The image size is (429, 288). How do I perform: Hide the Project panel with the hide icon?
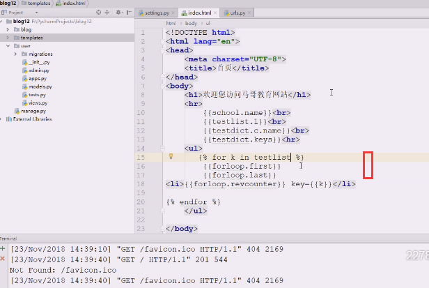(129, 12)
